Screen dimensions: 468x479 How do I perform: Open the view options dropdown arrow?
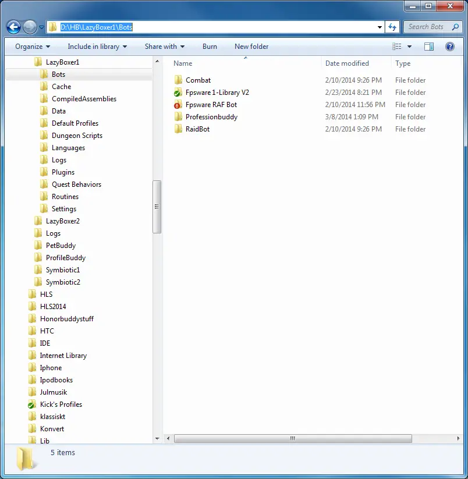point(409,47)
